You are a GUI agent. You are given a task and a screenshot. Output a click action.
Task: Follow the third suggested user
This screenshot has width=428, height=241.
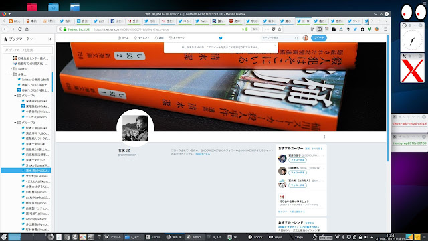click(x=297, y=185)
